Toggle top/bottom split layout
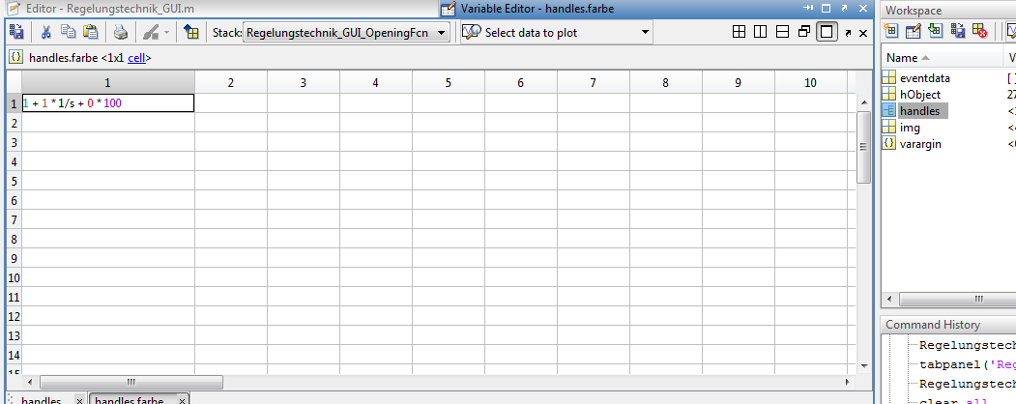Viewport: 1016px width, 404px height. 782,32
